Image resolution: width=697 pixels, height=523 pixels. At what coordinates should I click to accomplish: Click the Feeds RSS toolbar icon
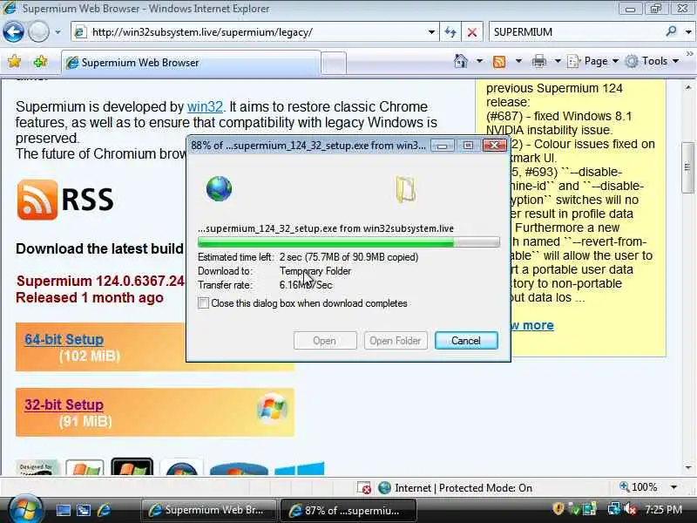coord(499,61)
